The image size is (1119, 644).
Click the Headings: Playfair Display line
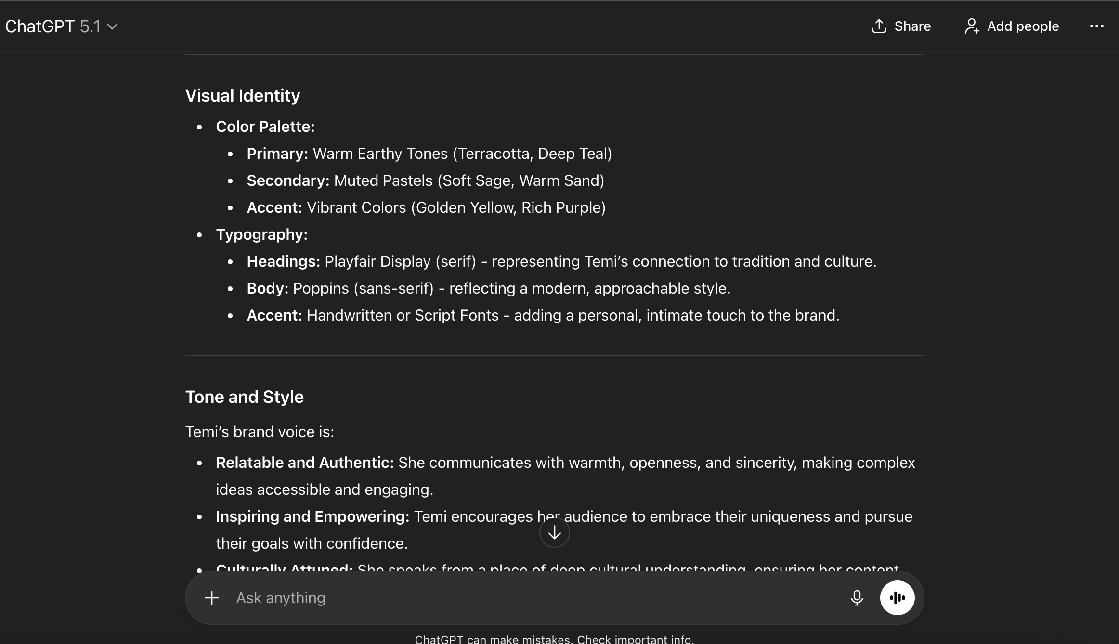[561, 261]
